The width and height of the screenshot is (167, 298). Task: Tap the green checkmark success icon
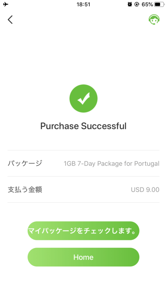click(83, 99)
